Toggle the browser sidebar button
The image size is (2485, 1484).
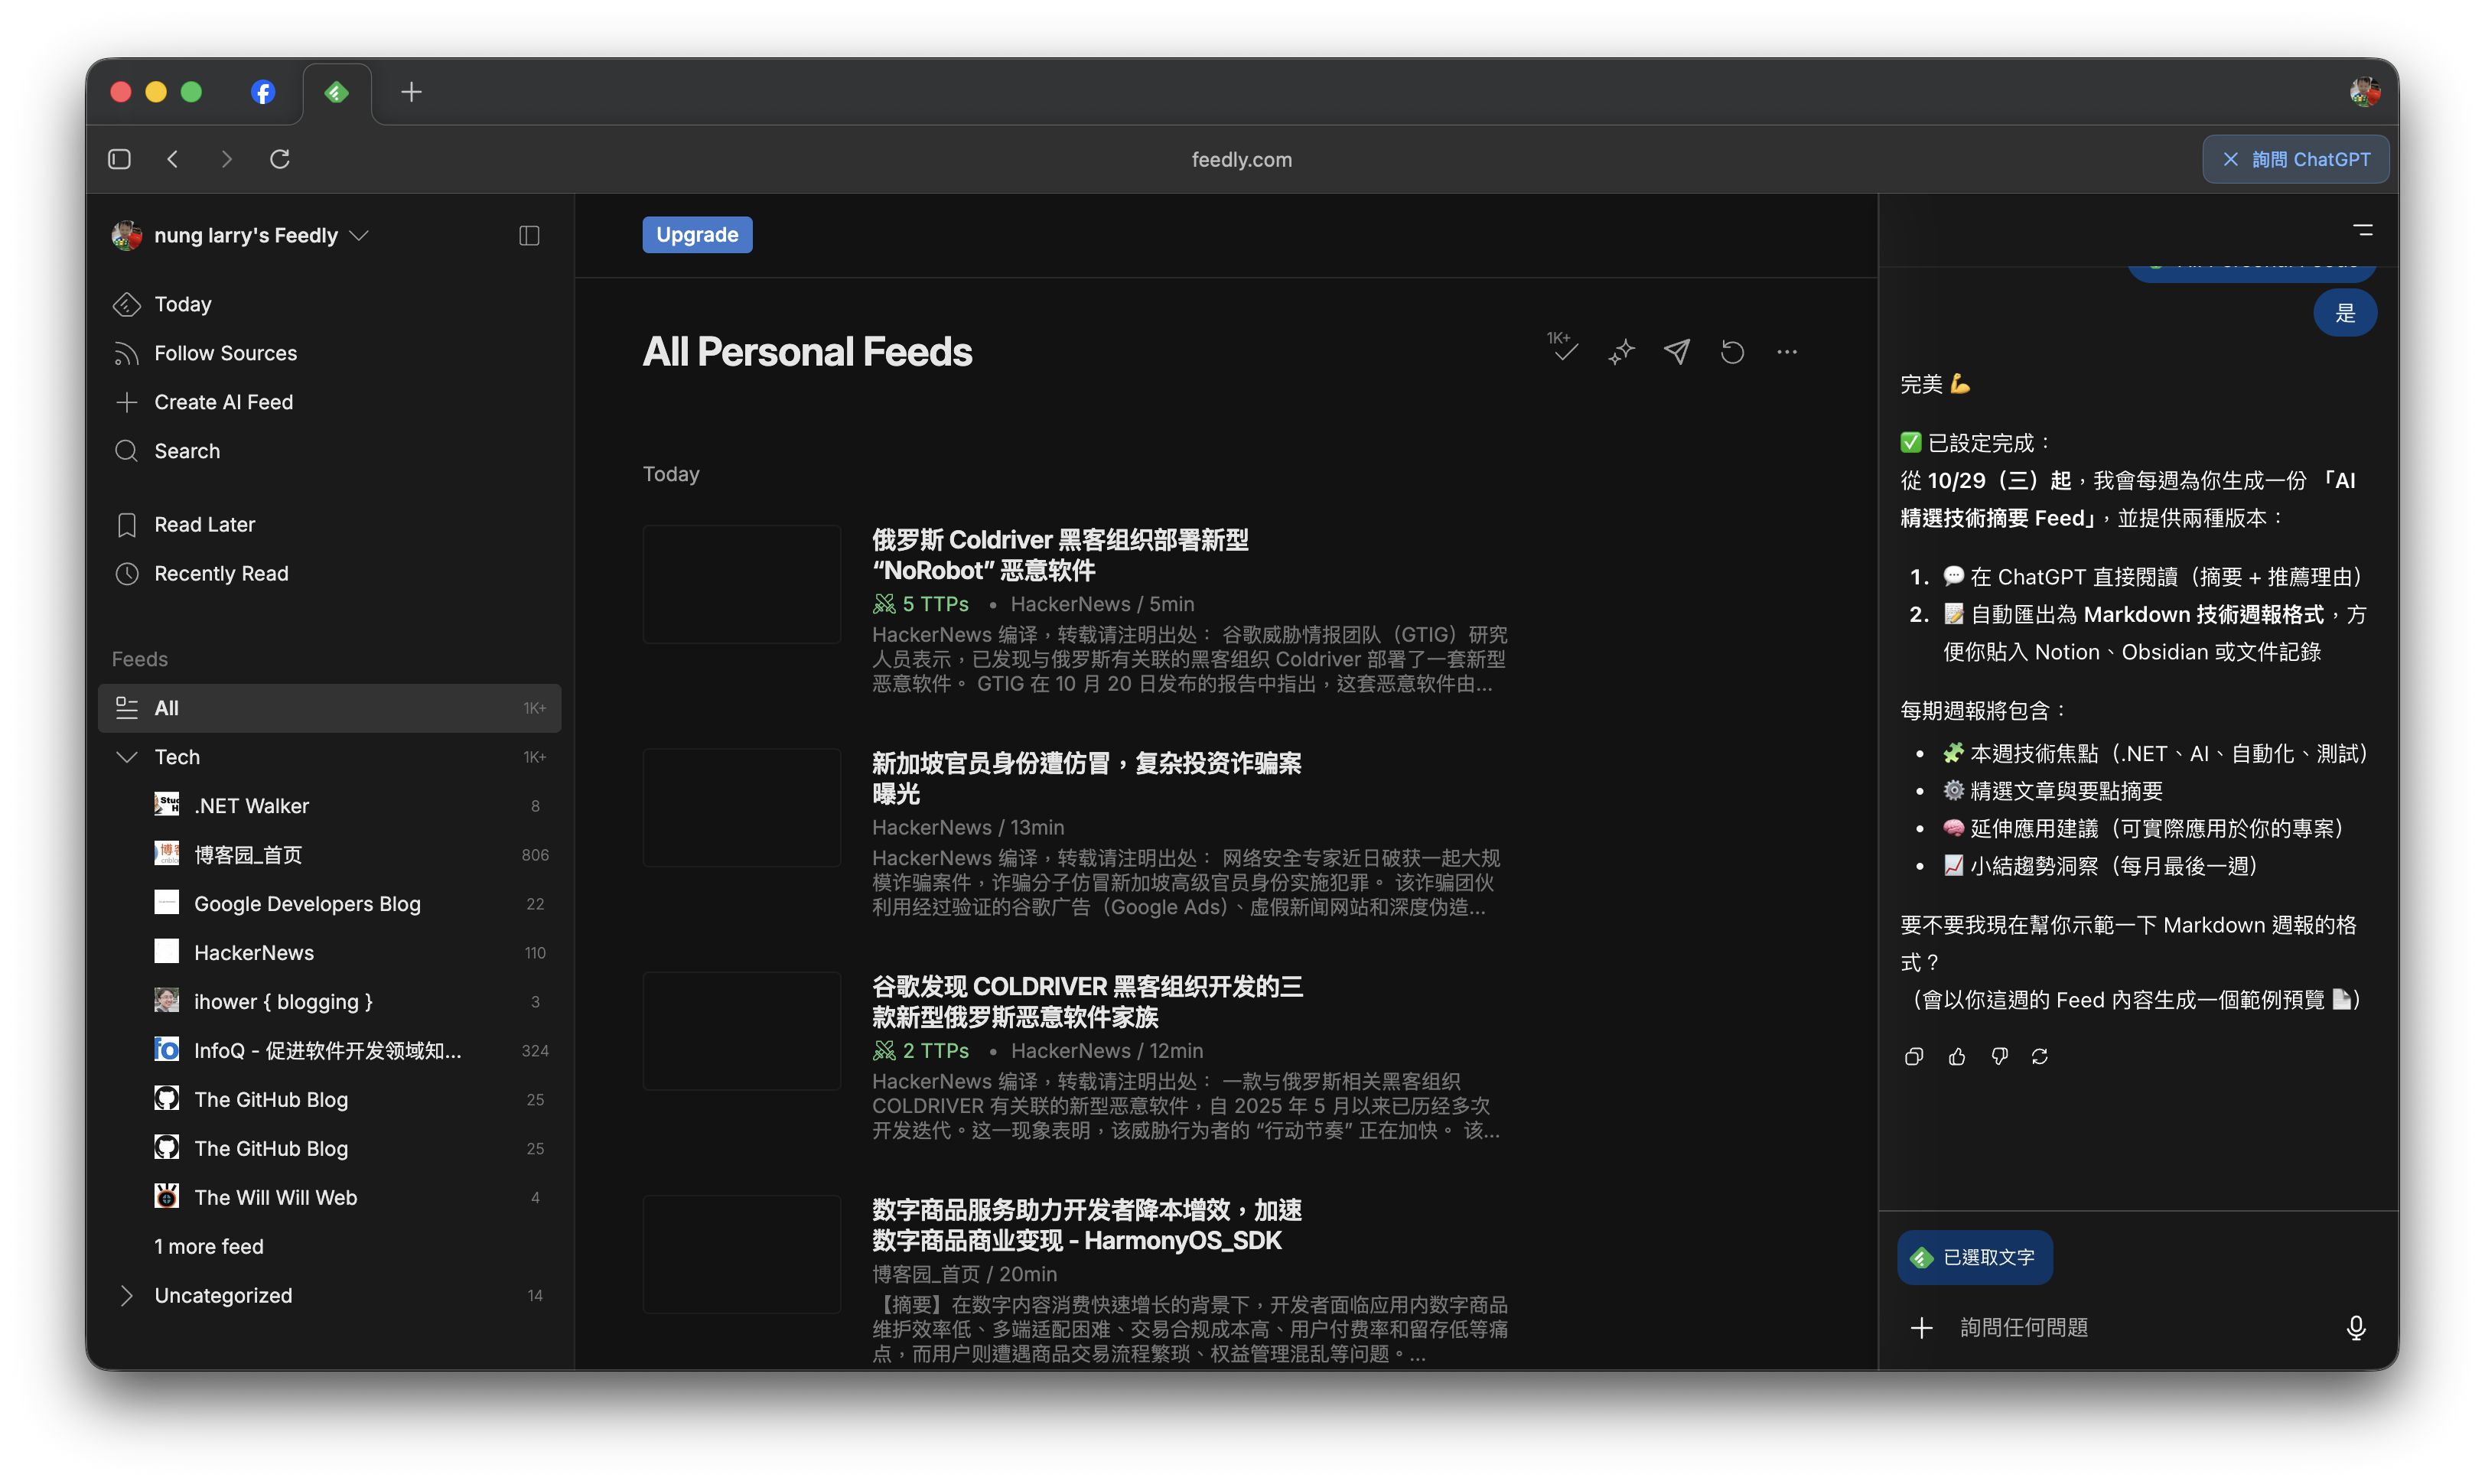[119, 159]
